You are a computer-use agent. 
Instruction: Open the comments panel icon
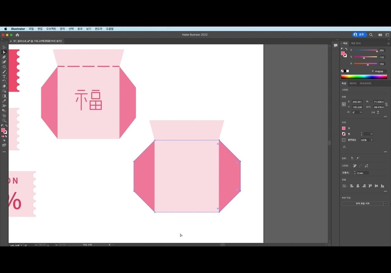pos(335,45)
